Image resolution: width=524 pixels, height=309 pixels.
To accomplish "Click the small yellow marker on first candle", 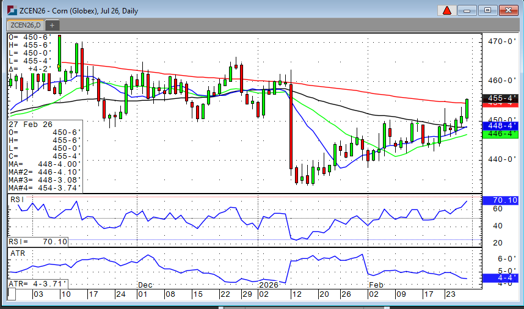I will (x=59, y=67).
